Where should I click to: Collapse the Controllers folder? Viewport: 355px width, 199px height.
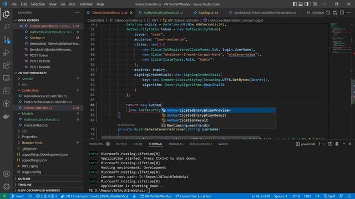tap(30, 90)
